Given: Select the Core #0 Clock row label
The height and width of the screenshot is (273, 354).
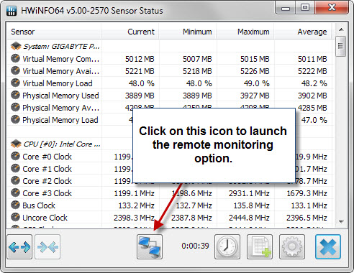Looking at the screenshot, I should tap(47, 157).
